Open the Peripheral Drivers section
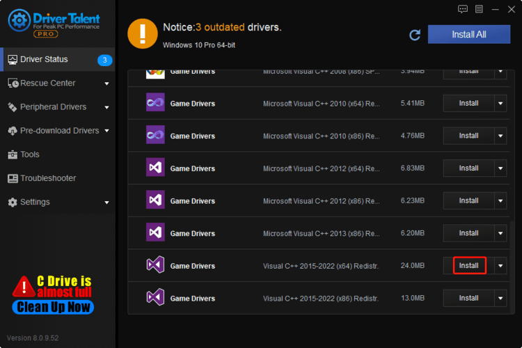Image resolution: width=522 pixels, height=348 pixels. click(x=58, y=107)
